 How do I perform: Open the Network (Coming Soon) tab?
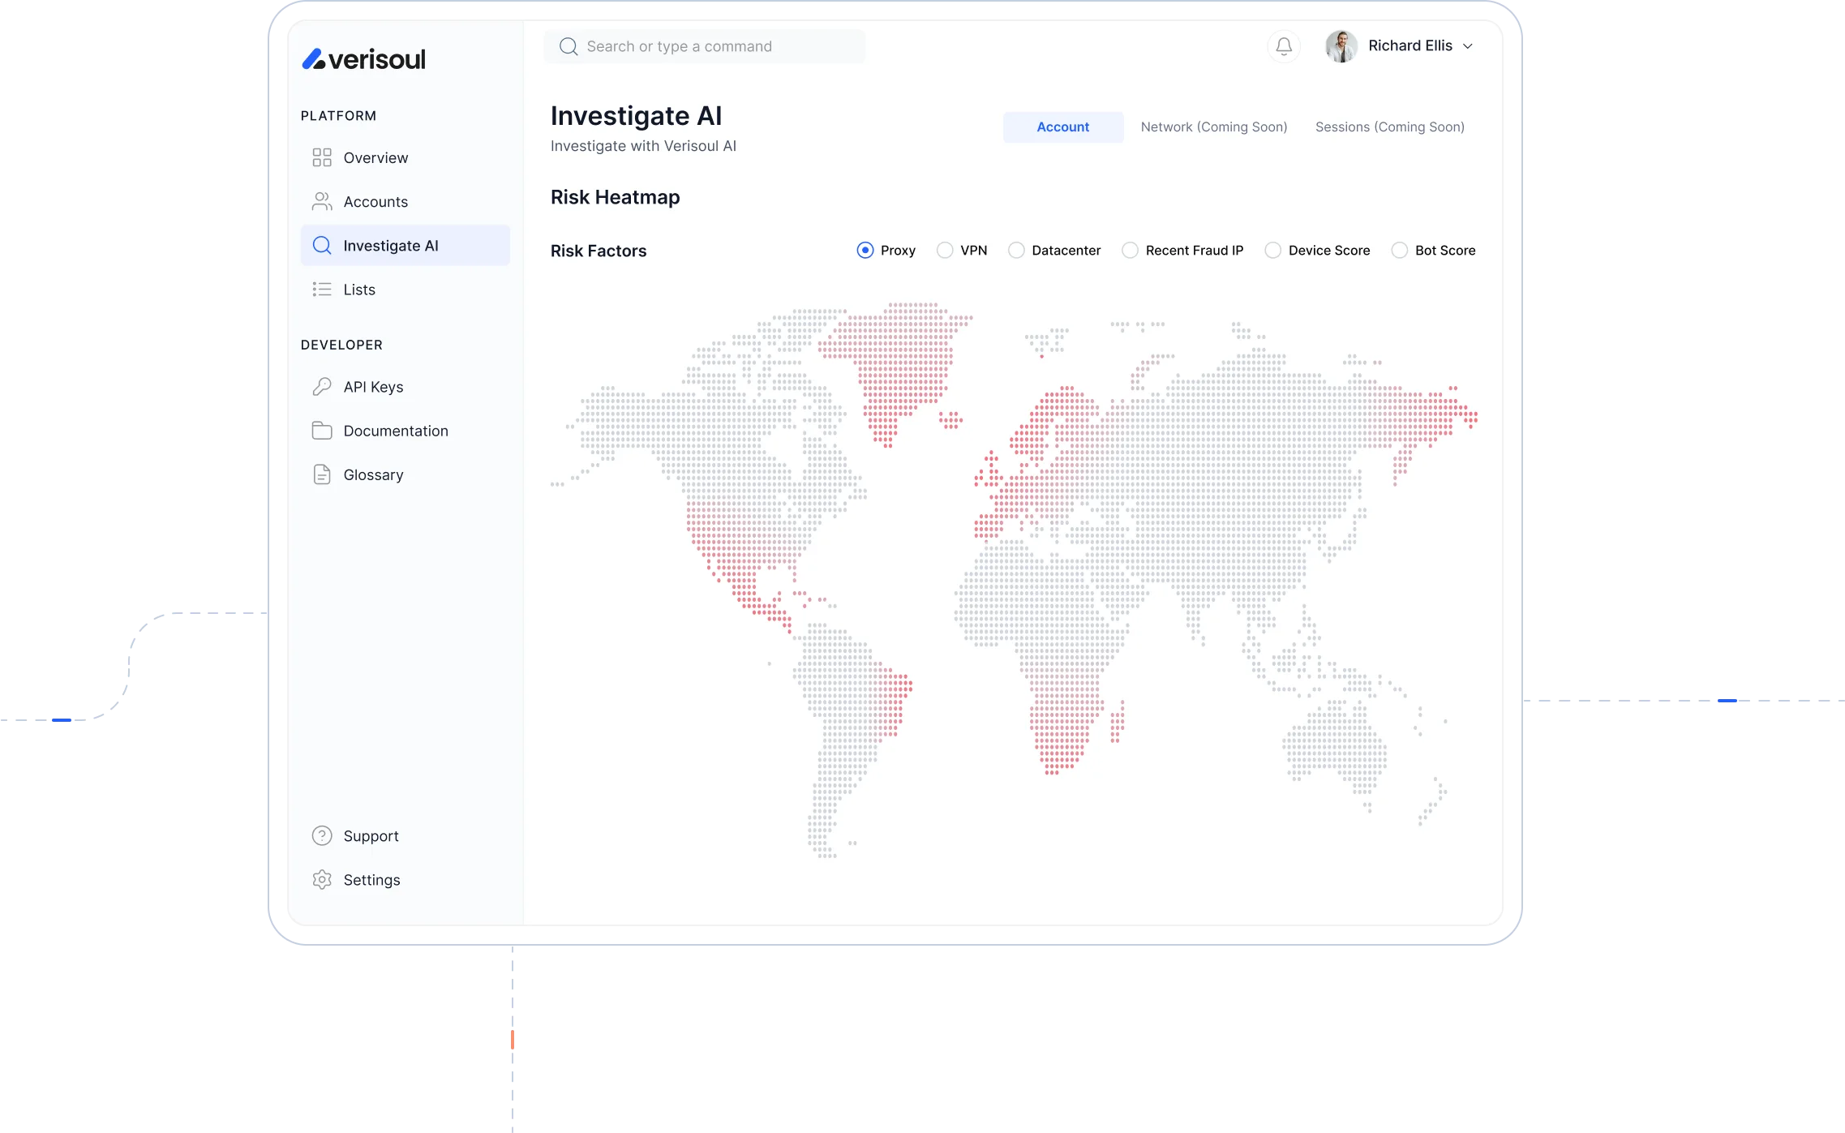point(1213,127)
